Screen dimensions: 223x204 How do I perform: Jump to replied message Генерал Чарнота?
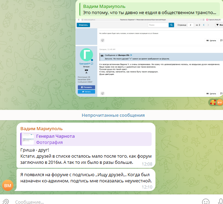tap(86, 139)
